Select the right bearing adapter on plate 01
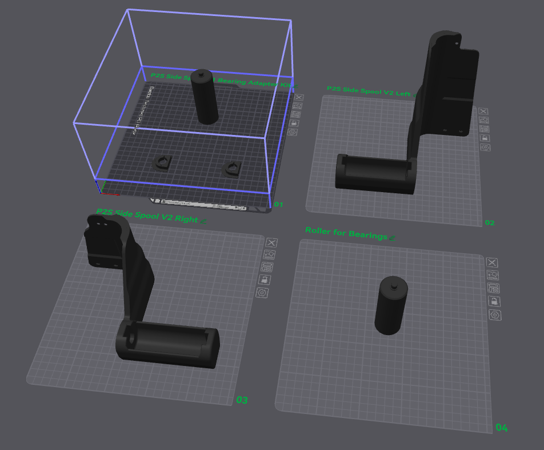Viewport: 544px width, 450px height. pos(231,169)
